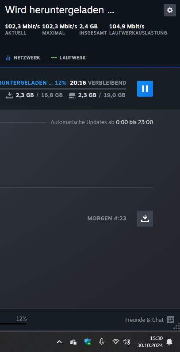Open Freunde & Chat icon
This screenshot has width=180, height=352.
171,320
